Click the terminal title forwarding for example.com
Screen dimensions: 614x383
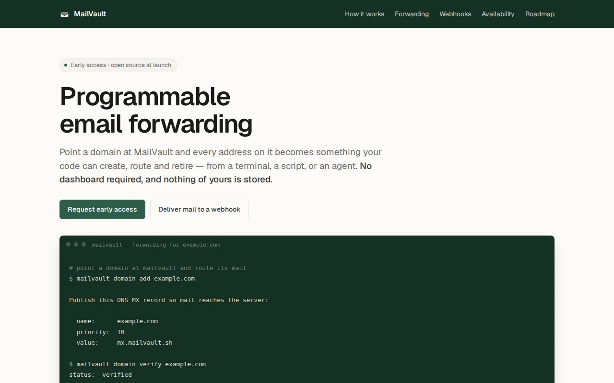coord(156,245)
